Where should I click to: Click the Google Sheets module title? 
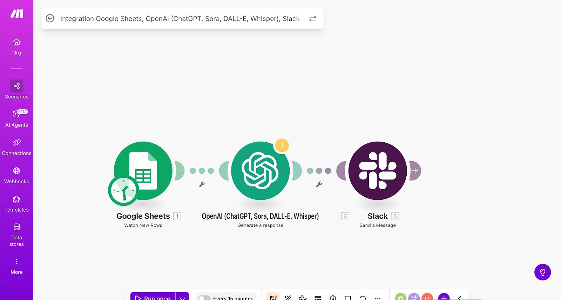(143, 216)
